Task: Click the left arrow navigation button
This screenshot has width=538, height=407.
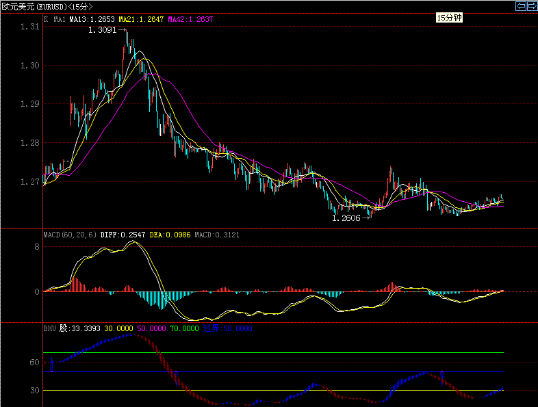Action: coord(521,6)
